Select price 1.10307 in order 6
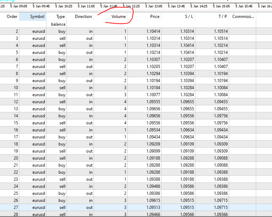This screenshot has width=272, height=217. pos(153,60)
